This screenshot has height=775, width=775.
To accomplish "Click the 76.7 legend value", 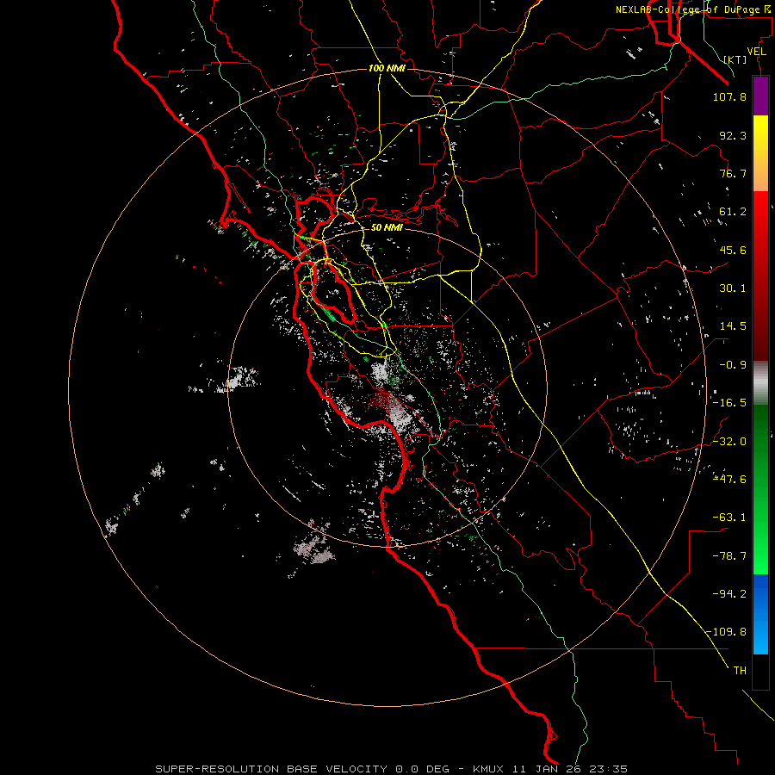I will [733, 173].
